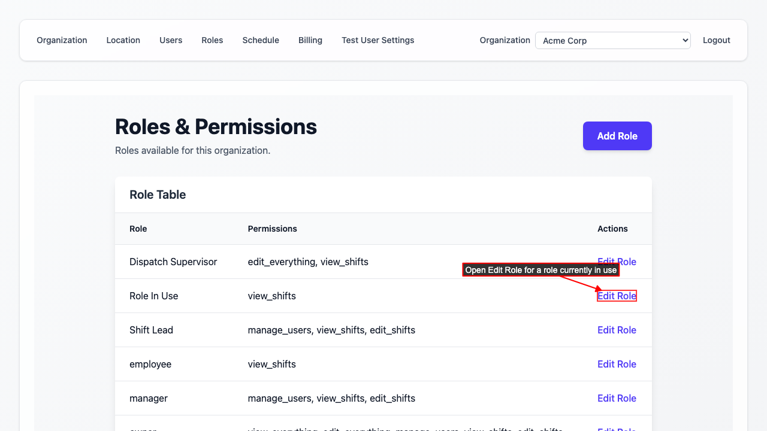Click the Permissions column header
Viewport: 767px width, 431px height.
point(272,229)
